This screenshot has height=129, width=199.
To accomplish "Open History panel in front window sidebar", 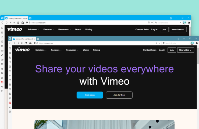I will pos(10,62).
